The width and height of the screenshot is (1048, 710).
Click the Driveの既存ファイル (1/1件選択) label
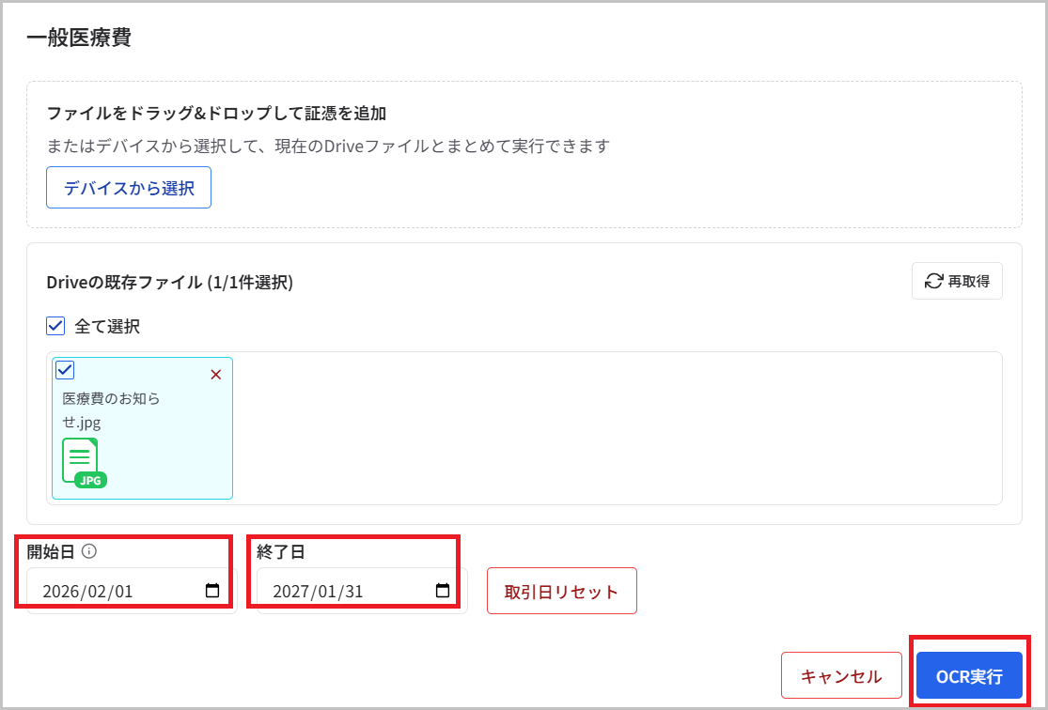point(170,283)
